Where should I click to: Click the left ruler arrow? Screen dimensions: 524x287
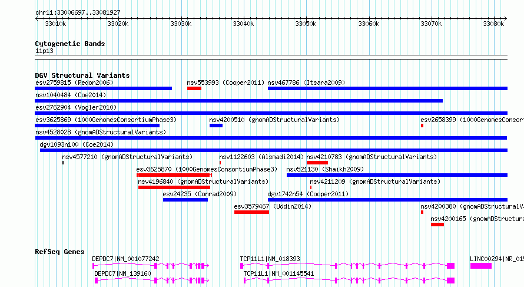tap(37, 19)
